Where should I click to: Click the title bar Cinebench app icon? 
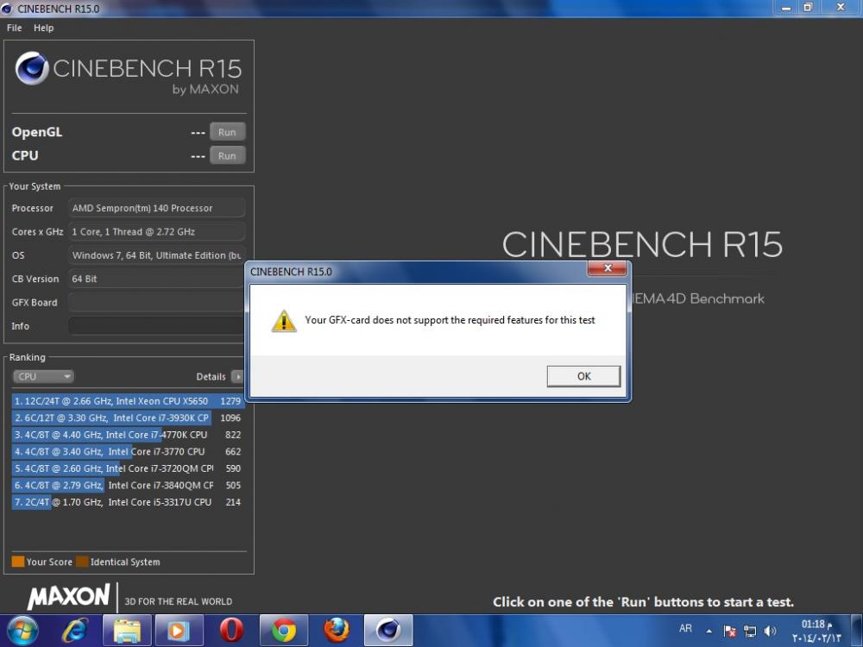click(x=7, y=9)
